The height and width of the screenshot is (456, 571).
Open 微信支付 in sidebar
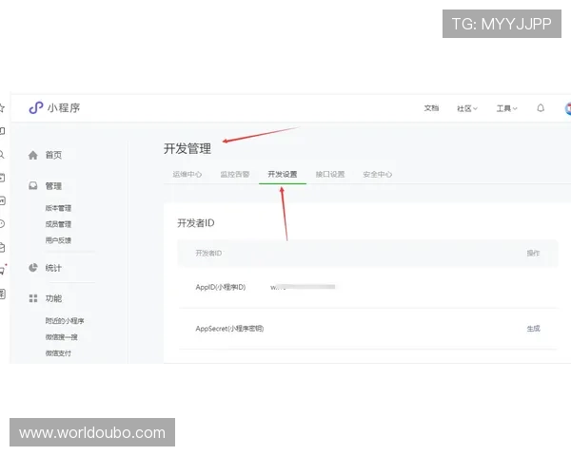pyautogui.click(x=58, y=353)
